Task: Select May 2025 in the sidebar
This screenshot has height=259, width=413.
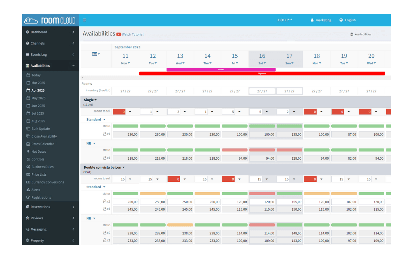Action: pyautogui.click(x=38, y=98)
